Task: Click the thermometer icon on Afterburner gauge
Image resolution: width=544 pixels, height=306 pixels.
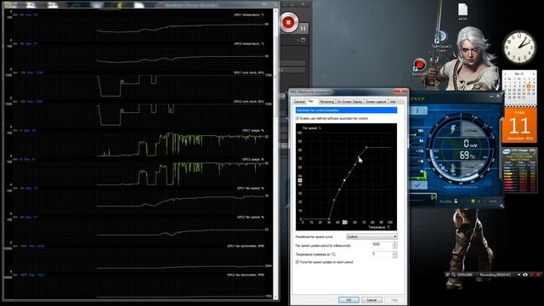Action: 453,168
